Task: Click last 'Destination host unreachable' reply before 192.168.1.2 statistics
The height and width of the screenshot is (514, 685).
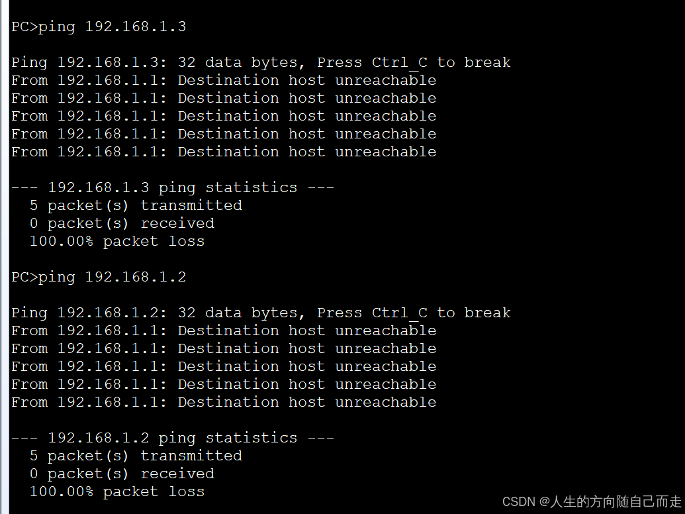Action: [224, 403]
